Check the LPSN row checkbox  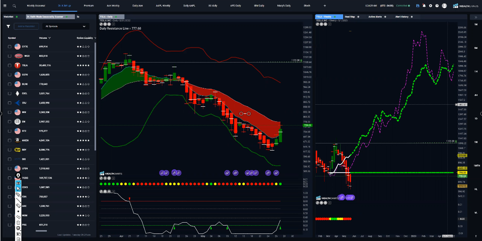click(10, 168)
